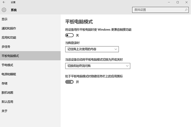Open the 切换前始终询问我 dropdown

tap(98, 66)
